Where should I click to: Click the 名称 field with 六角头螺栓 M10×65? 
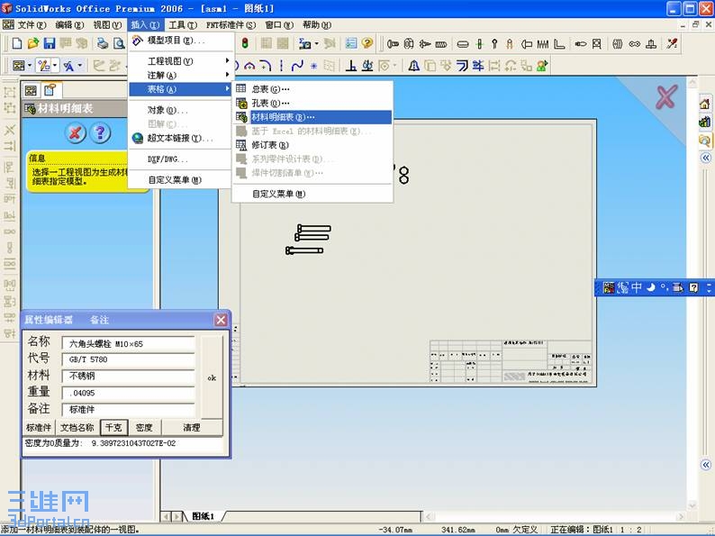pos(128,343)
